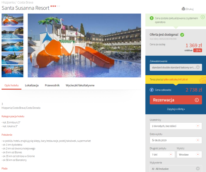
Task: Open the Zakwaterowanie room type dropdown
Action: pos(176,67)
